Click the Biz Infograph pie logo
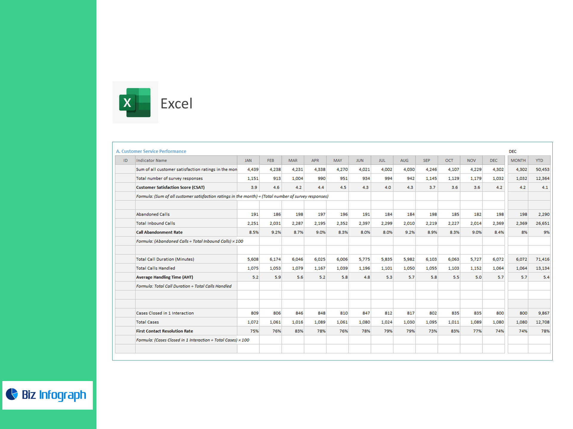Screen dimensions: 573x429 coord(12,394)
